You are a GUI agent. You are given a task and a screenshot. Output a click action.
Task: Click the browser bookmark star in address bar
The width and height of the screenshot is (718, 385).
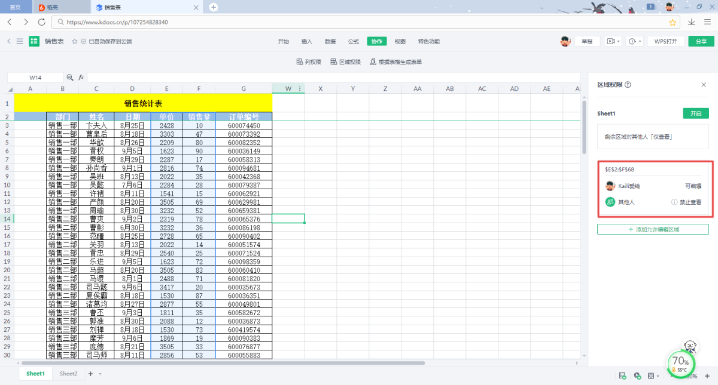(673, 22)
